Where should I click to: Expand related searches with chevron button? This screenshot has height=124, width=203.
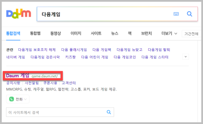tap(185, 57)
